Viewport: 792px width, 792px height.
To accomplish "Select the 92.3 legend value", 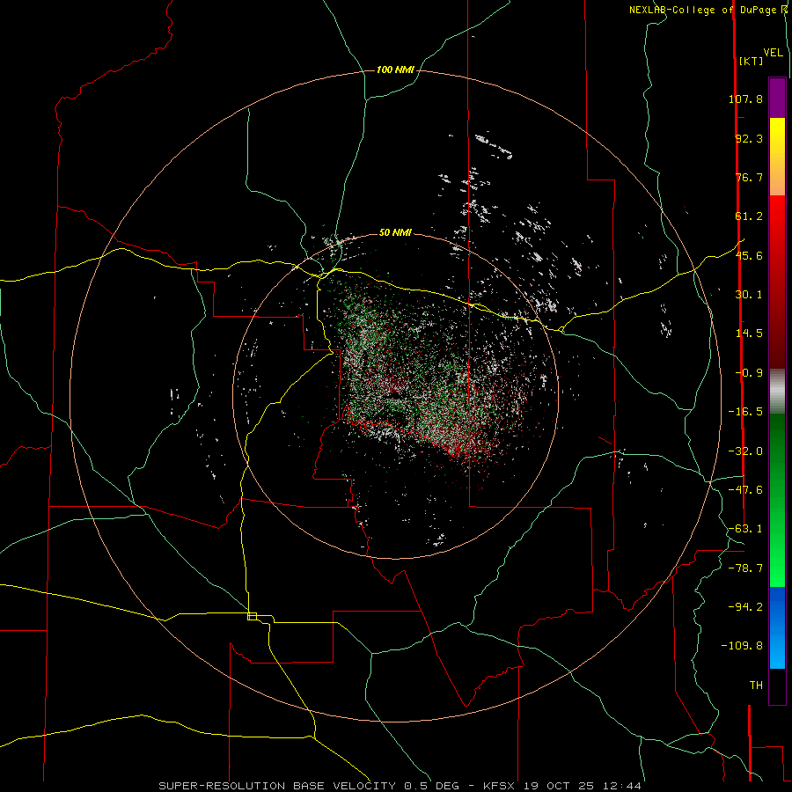I will pyautogui.click(x=749, y=138).
